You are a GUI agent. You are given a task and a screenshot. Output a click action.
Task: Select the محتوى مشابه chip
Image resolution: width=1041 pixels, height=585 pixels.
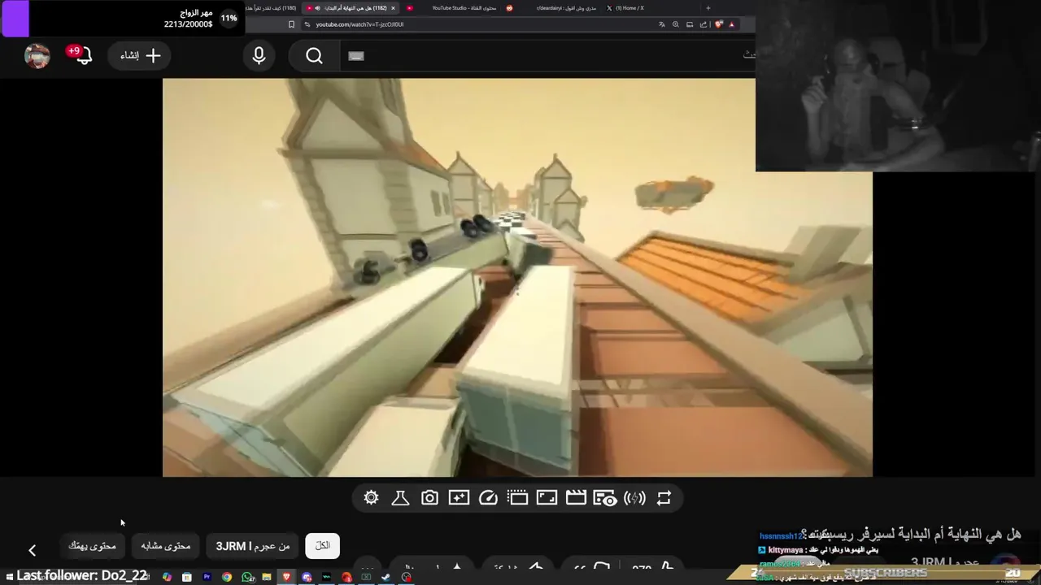[165, 546]
